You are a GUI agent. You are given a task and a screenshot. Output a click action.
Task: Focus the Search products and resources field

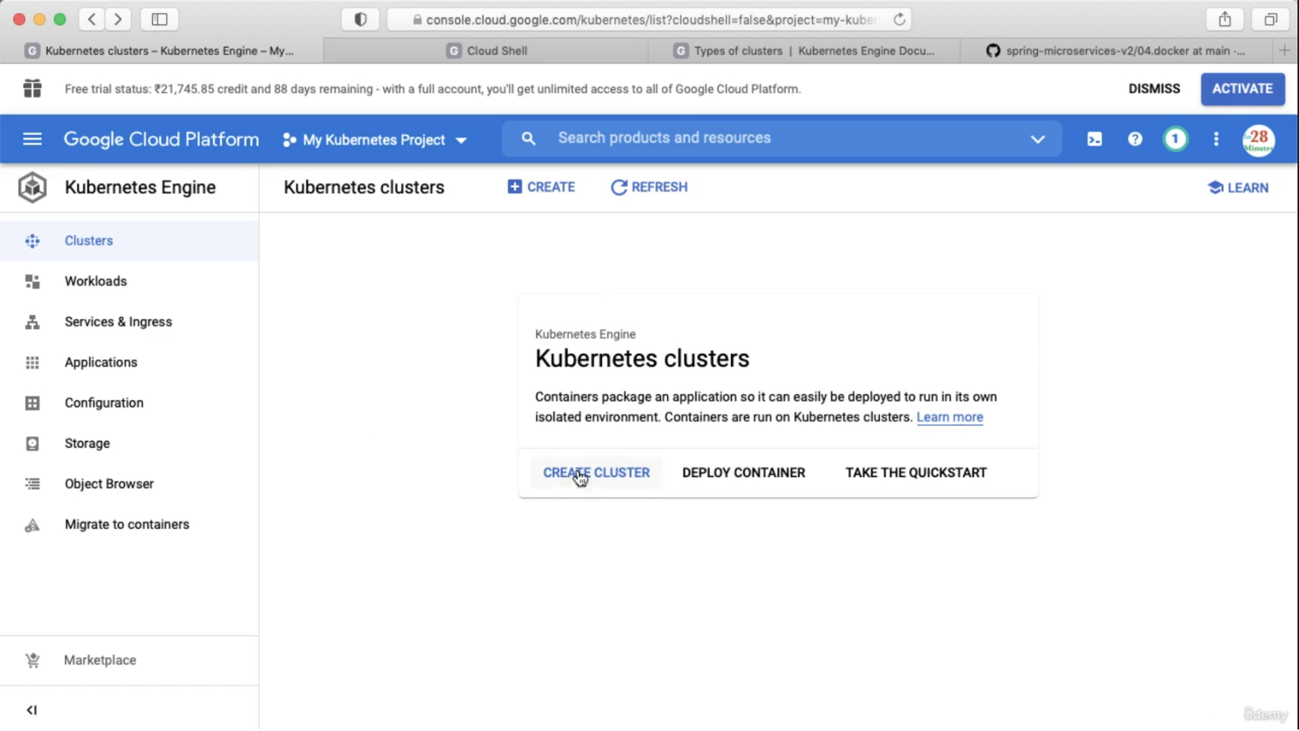pos(782,138)
